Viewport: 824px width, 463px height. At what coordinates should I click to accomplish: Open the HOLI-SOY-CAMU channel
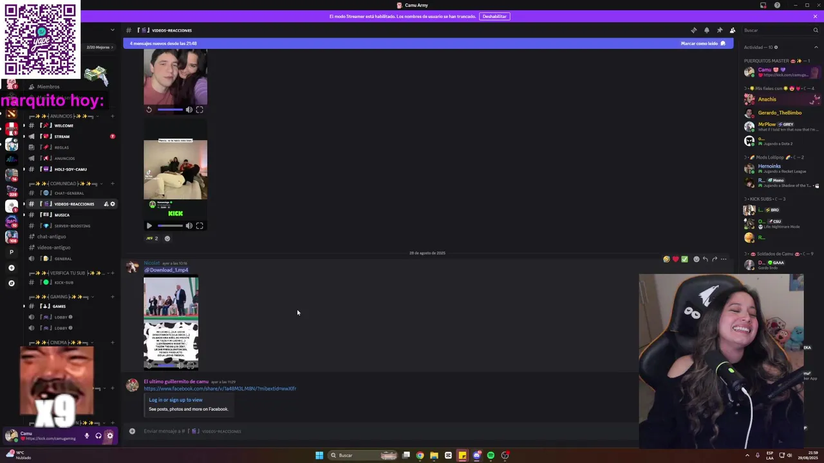(x=71, y=169)
